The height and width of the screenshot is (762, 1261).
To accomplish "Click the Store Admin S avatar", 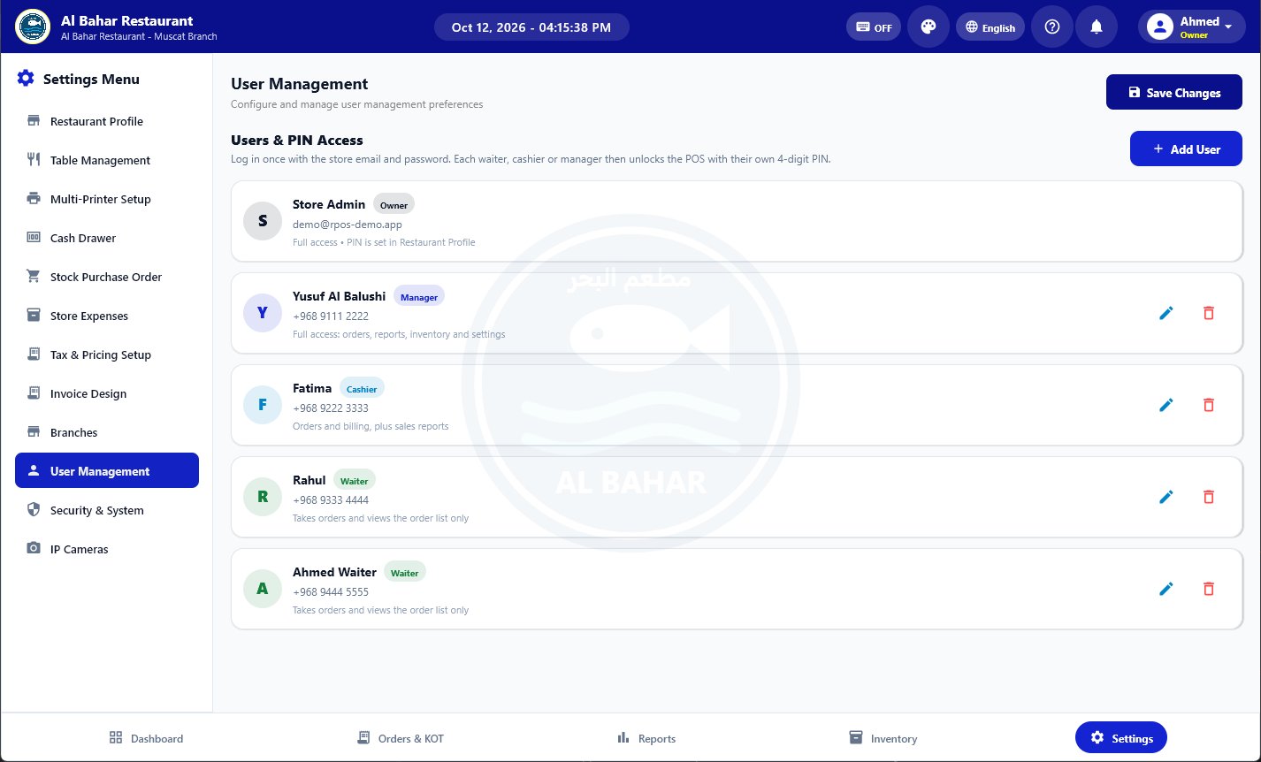I will [263, 221].
